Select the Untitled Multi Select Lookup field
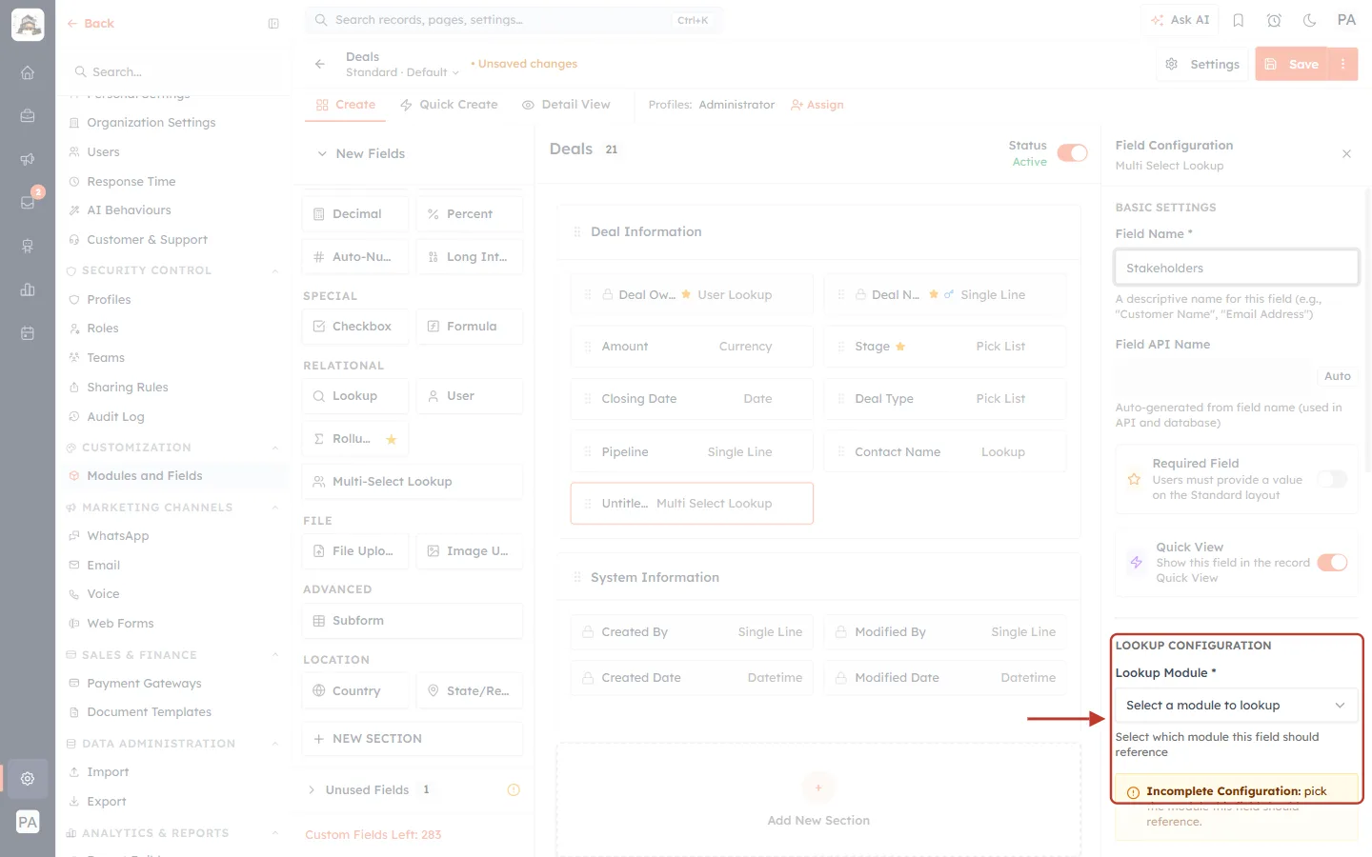 692,504
